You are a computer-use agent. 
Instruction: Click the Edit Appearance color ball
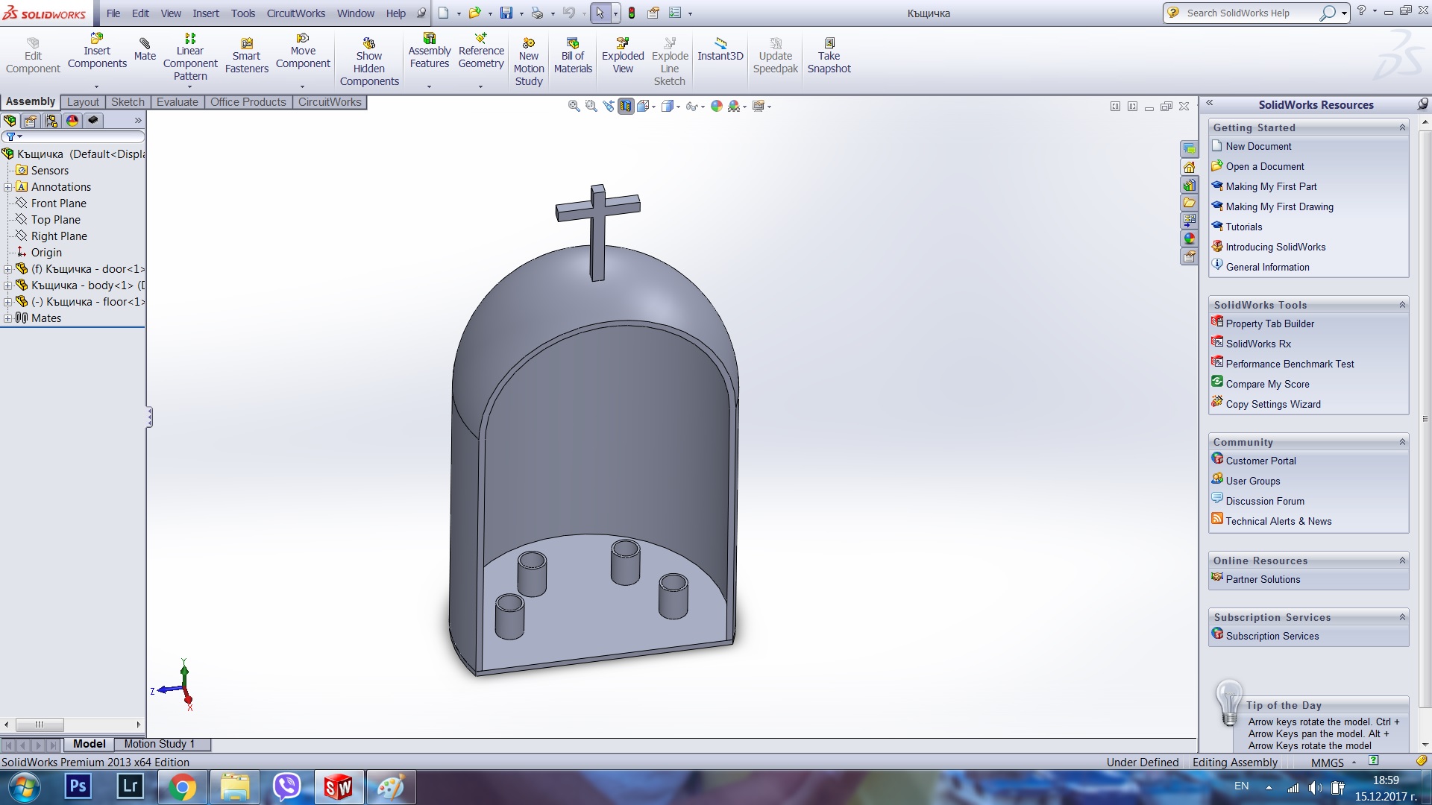click(716, 107)
